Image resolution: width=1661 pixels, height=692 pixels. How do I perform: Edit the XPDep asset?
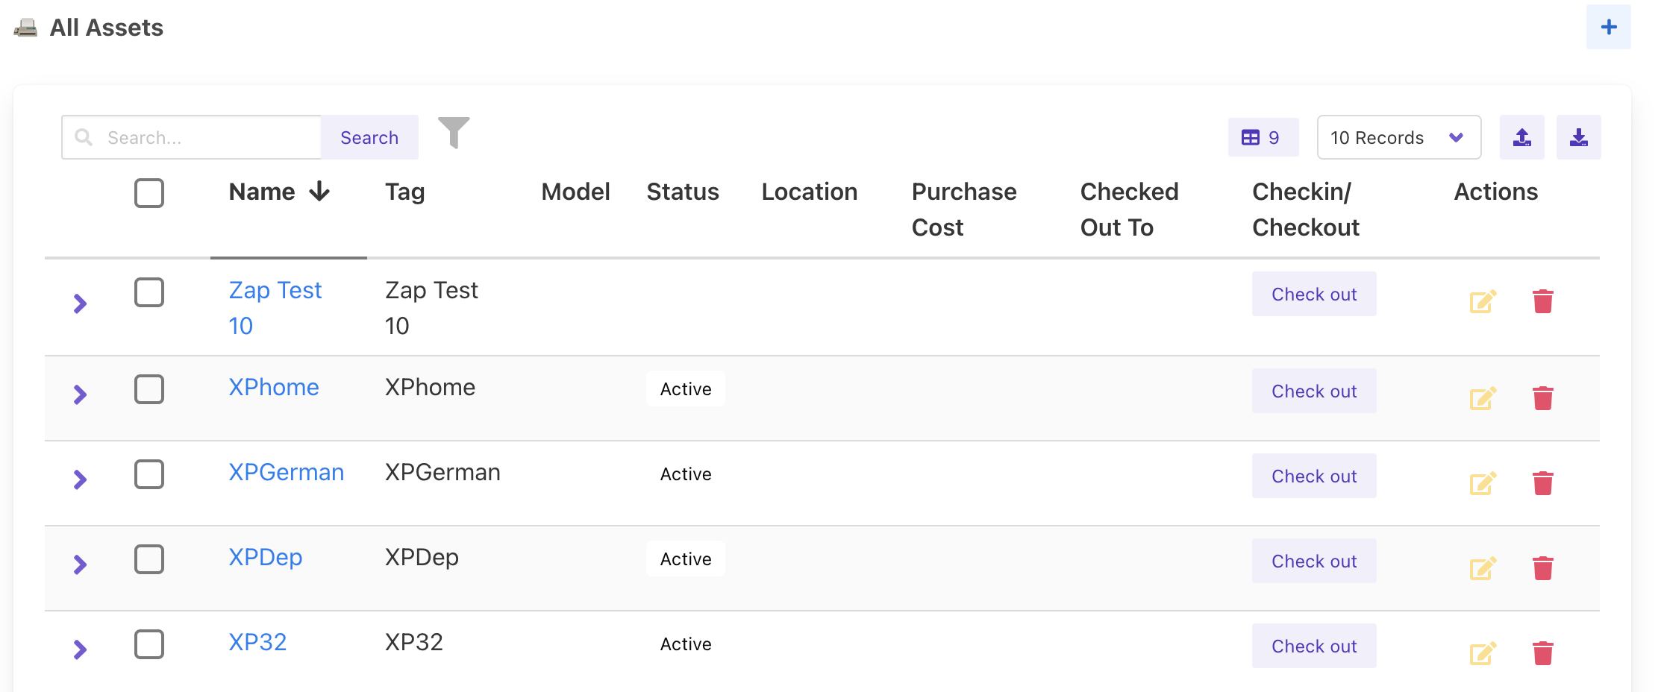(1482, 568)
